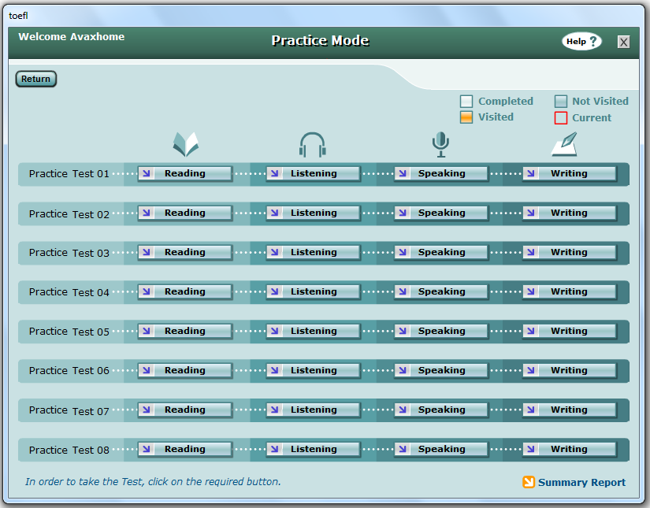Click the orange Visited legend box

pos(466,117)
